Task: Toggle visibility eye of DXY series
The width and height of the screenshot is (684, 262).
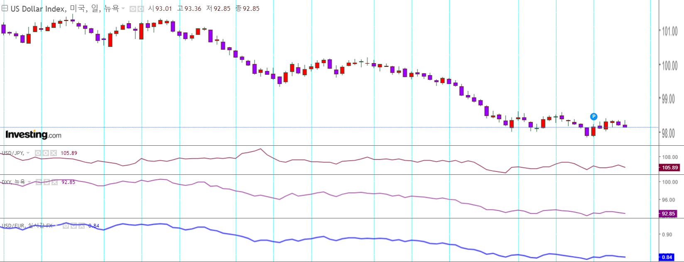Action: tap(39, 182)
